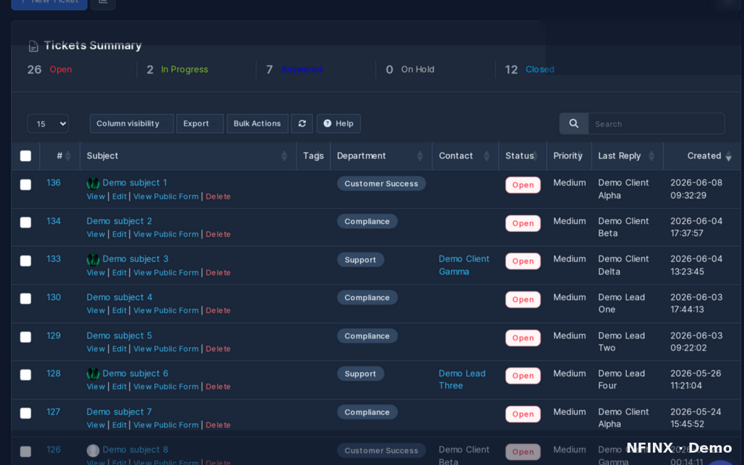Select the checkbox for ticket 134
744x465 pixels.
[x=25, y=222]
